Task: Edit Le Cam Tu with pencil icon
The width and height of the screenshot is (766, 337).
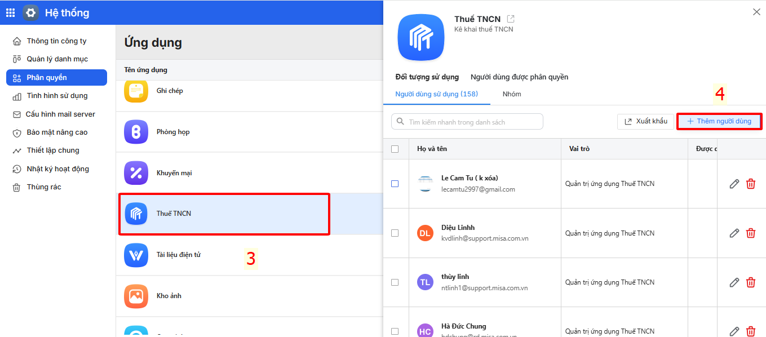Action: pyautogui.click(x=734, y=184)
